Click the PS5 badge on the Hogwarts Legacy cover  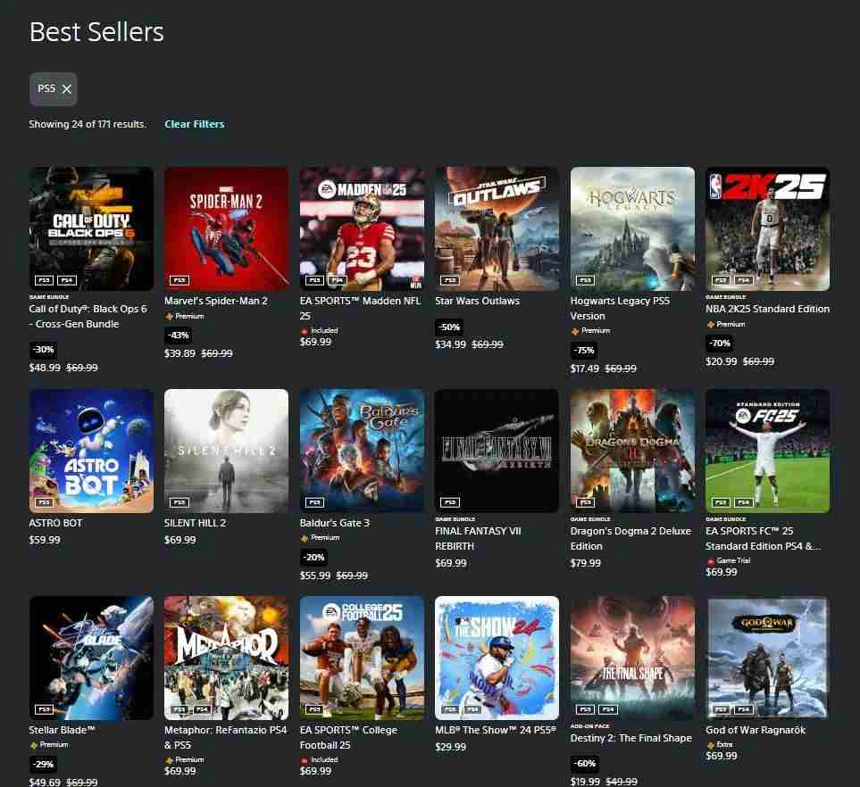585,280
